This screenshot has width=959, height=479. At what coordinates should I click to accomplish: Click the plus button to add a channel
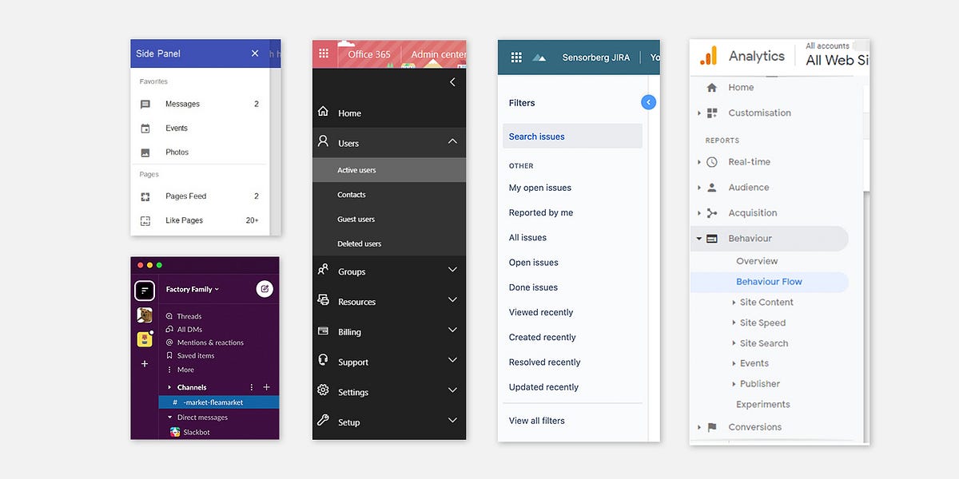click(267, 386)
